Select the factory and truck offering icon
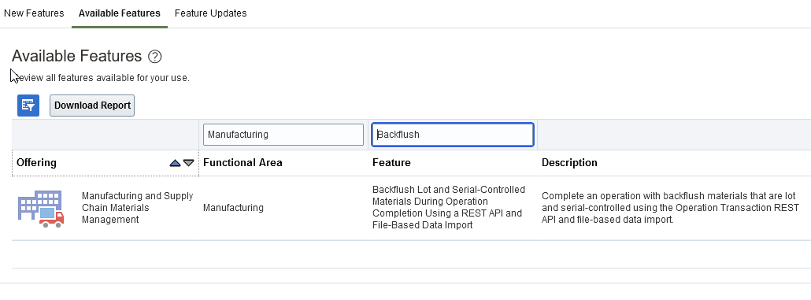This screenshot has height=300, width=811. [x=41, y=209]
